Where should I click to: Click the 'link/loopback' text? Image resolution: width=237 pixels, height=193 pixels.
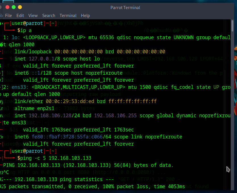33,52
